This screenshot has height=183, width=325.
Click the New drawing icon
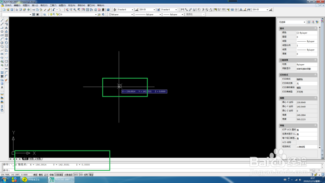coord(4,10)
